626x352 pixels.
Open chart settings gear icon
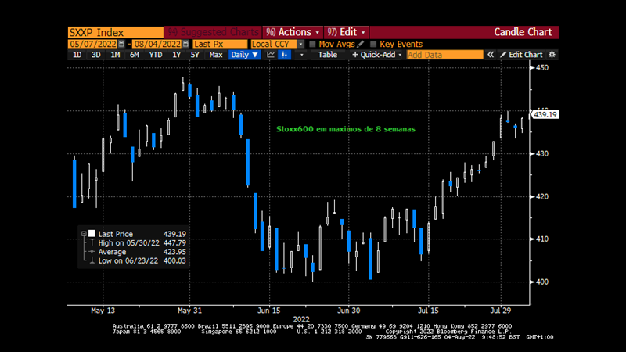552,55
